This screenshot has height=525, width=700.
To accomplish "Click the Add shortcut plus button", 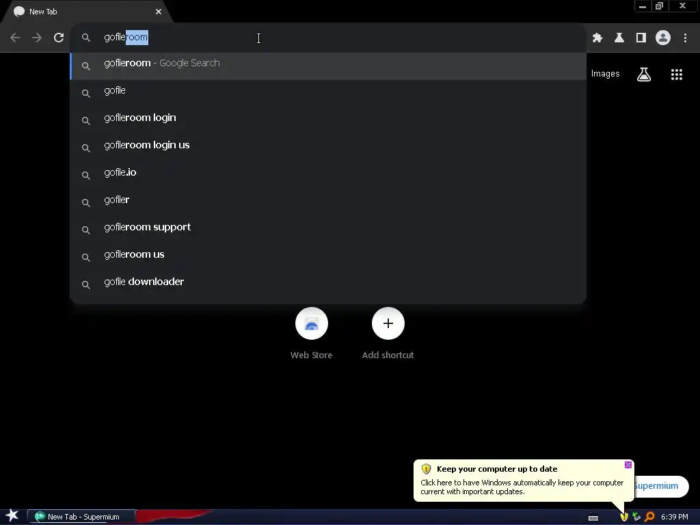I will (x=388, y=323).
